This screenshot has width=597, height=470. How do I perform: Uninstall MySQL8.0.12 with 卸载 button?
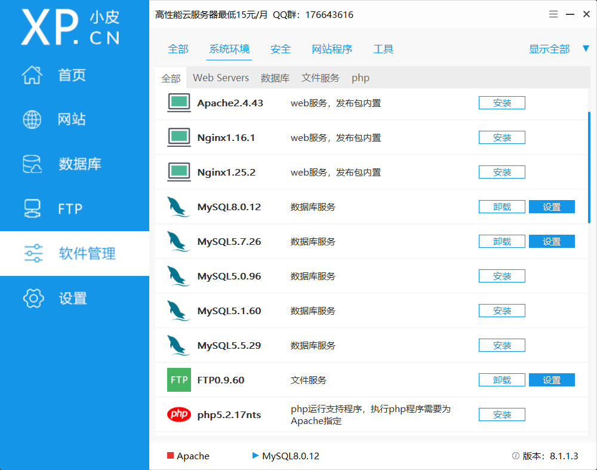[x=502, y=207]
